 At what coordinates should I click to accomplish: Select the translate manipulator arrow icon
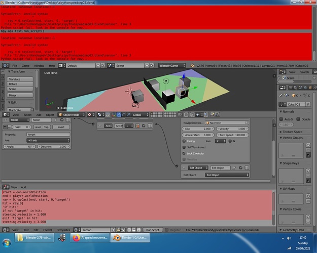click(x=119, y=115)
